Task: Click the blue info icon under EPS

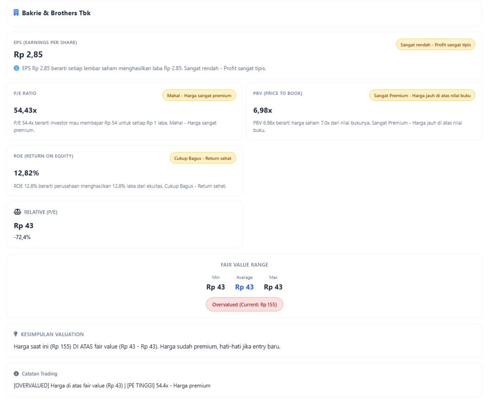Action: click(16, 68)
